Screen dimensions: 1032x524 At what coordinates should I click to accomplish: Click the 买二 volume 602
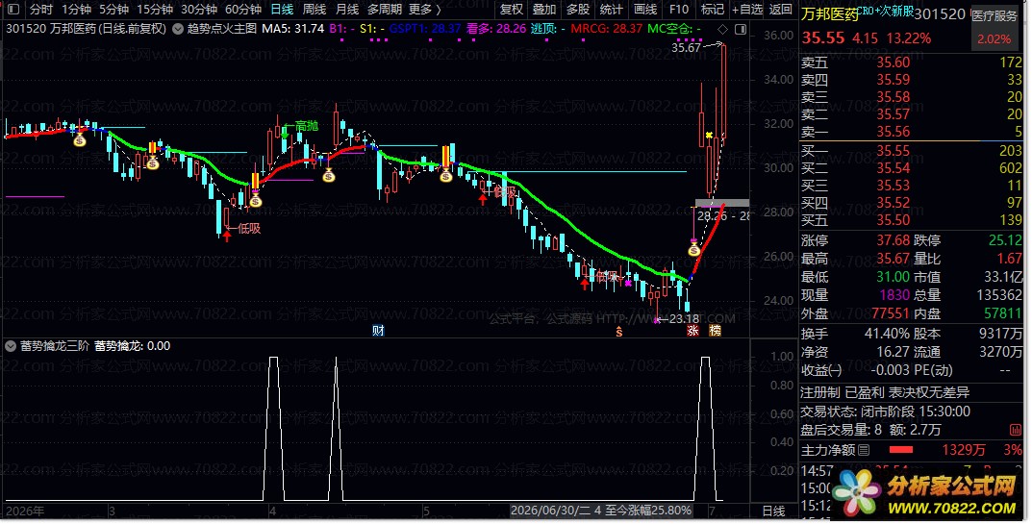1010,168
